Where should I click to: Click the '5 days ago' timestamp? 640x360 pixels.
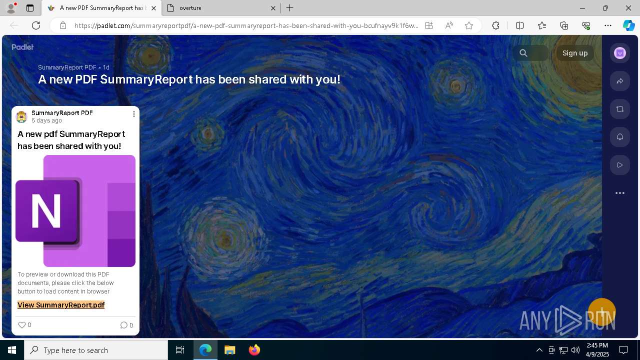(x=46, y=120)
